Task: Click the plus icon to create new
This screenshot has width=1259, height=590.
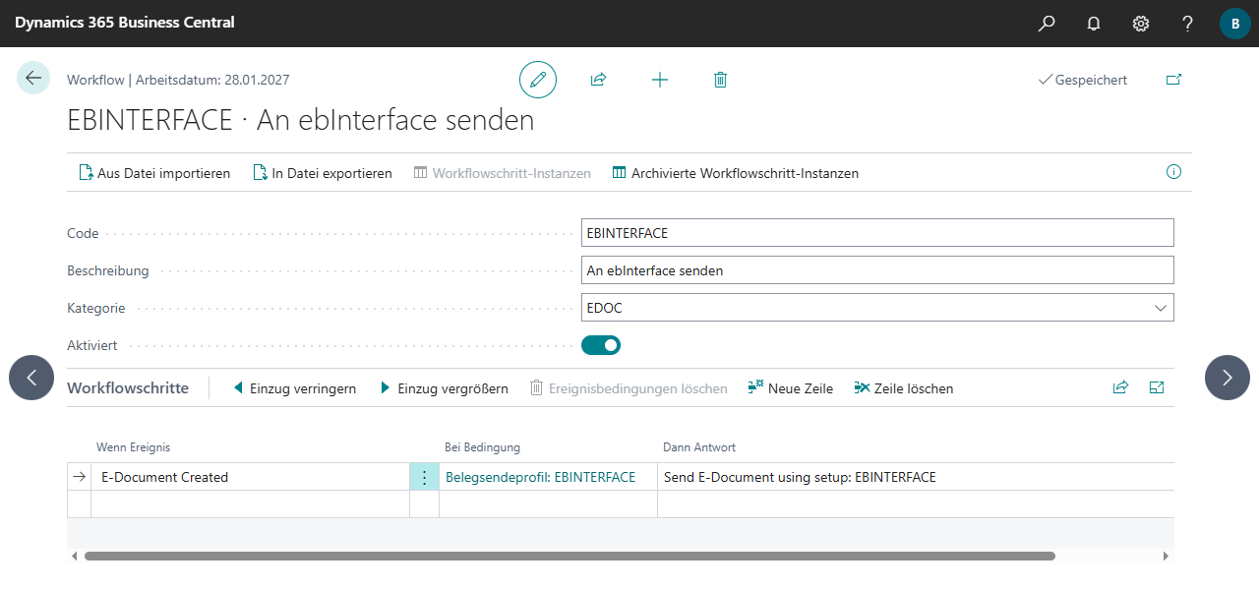Action: (x=660, y=80)
